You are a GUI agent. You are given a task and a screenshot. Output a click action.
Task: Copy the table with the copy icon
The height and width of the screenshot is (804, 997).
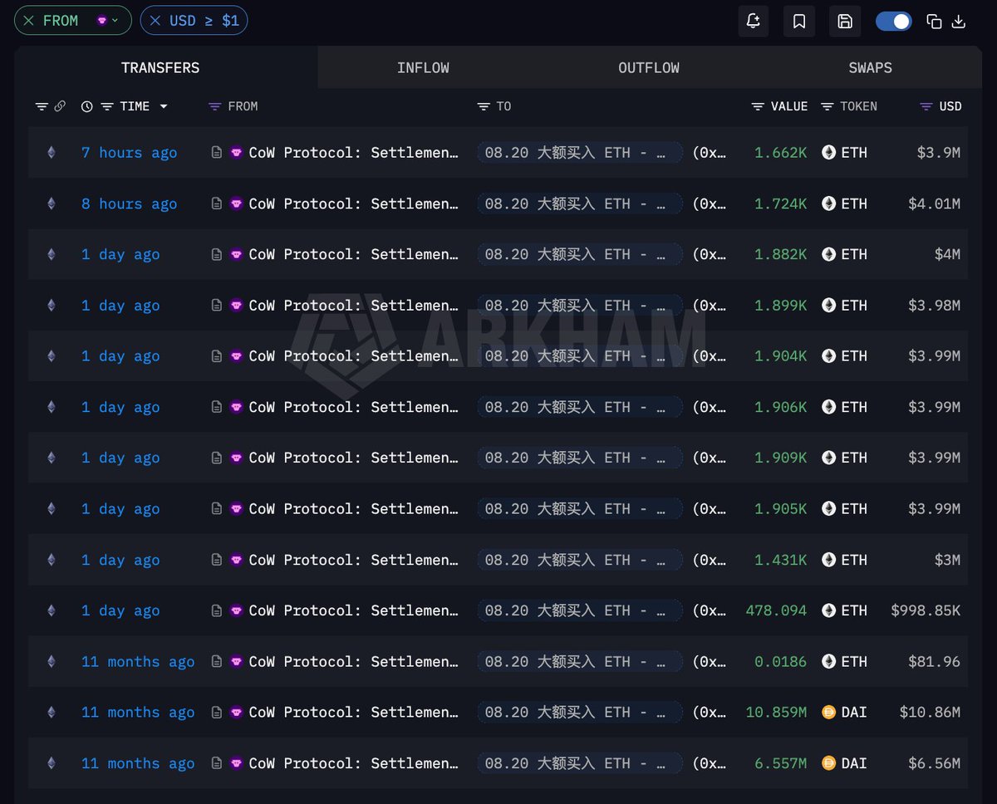tap(934, 22)
